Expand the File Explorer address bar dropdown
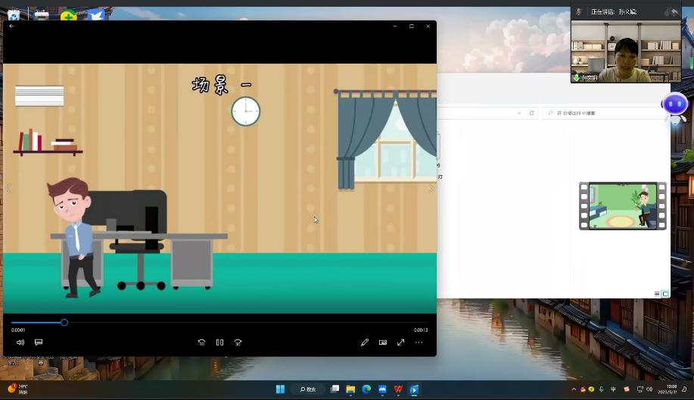 (x=519, y=113)
